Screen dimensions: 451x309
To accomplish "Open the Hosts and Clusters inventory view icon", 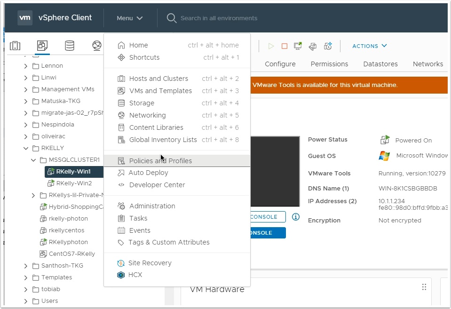I will [x=15, y=46].
